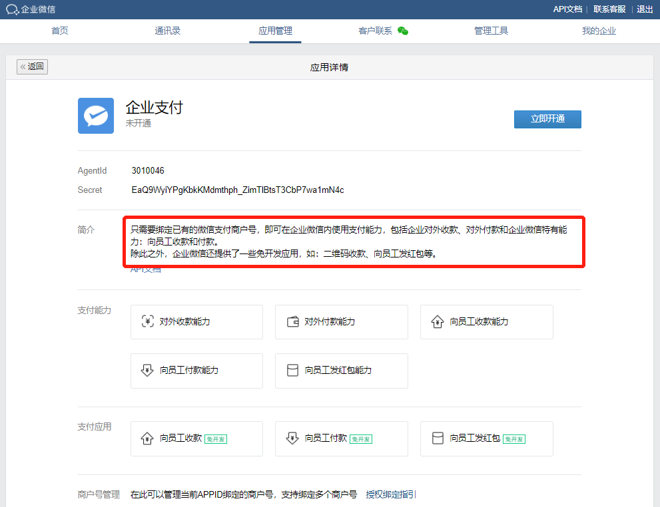The image size is (660, 507).
Task: Select 向员工收款能力 capability card
Action: click(x=486, y=322)
